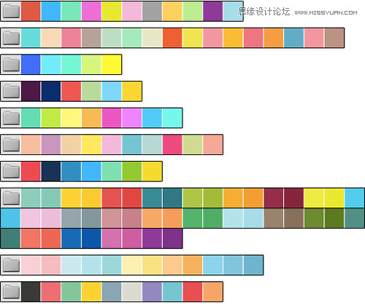Choose the cream swatch in the second group
The image size is (365, 308).
152,38
